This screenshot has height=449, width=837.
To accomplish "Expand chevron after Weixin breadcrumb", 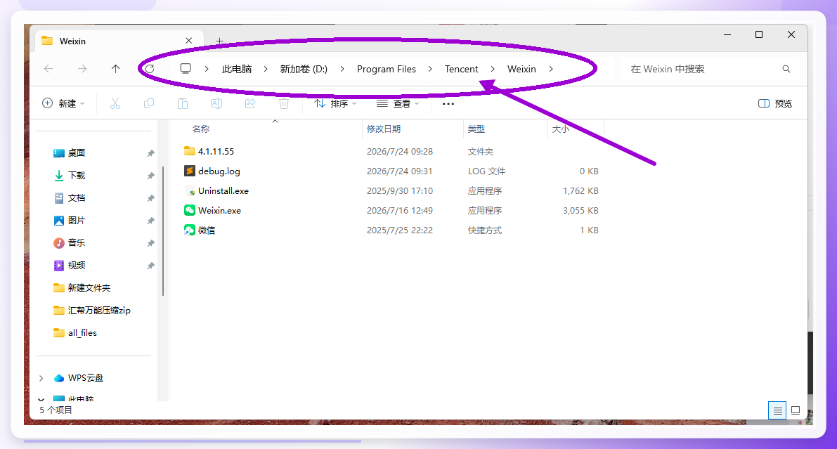I will tap(551, 69).
